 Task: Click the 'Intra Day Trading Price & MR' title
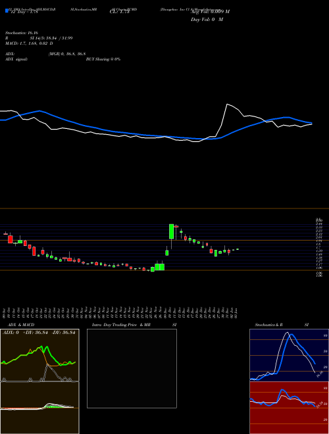click(x=121, y=325)
